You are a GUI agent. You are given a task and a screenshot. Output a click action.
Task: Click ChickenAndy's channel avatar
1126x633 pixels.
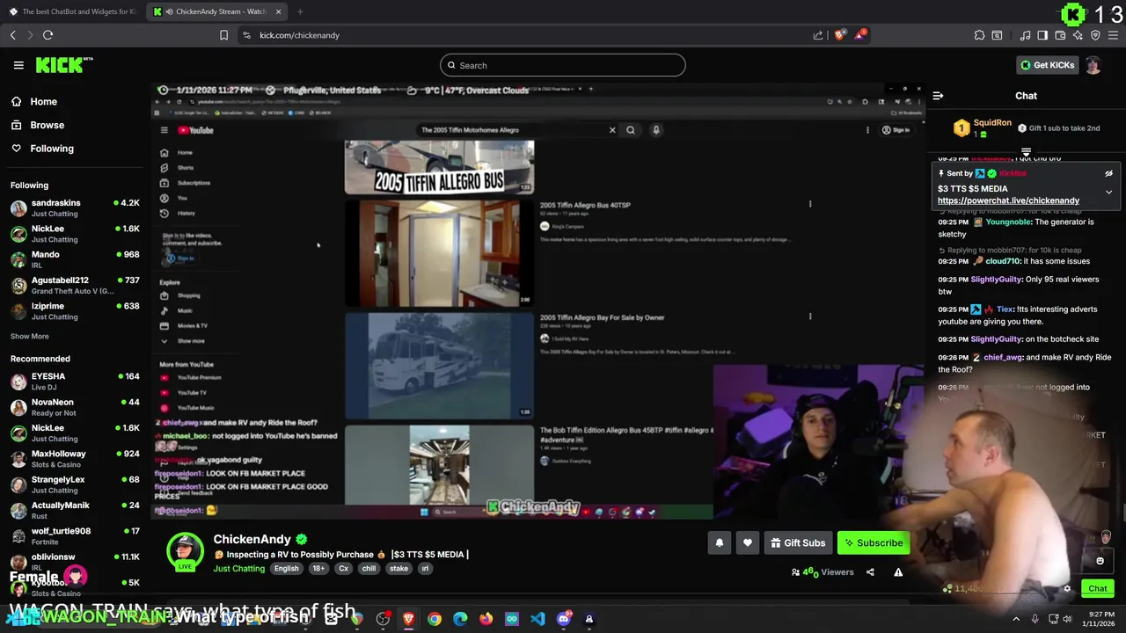point(185,551)
